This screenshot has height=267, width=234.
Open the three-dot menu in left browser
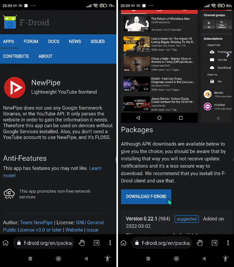pyautogui.click(x=110, y=243)
